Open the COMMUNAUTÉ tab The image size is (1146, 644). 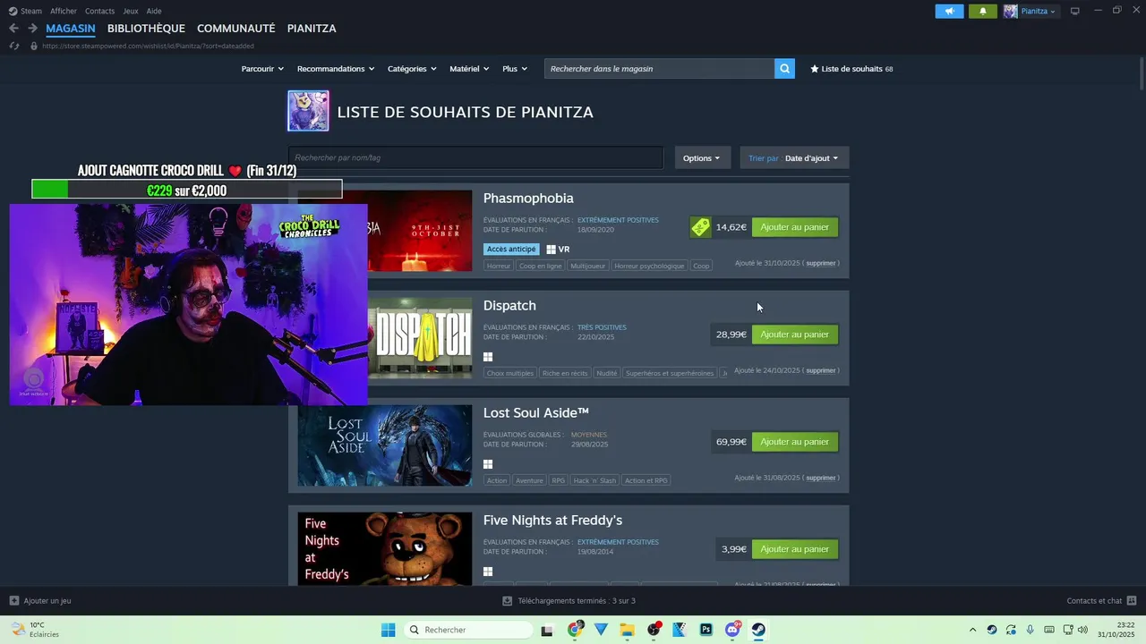[236, 29]
